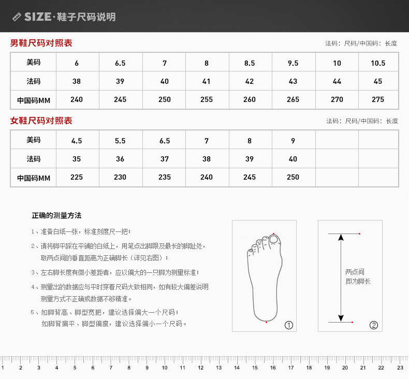This screenshot has width=409, height=379.
Task: Click the 两点间即为脚长 caption
Action: (358, 276)
